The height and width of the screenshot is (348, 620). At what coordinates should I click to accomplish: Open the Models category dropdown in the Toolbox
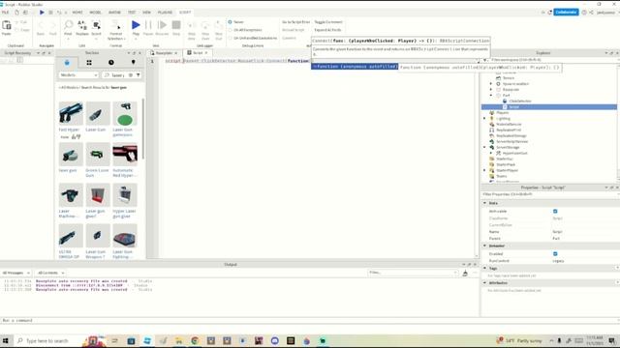(78, 75)
